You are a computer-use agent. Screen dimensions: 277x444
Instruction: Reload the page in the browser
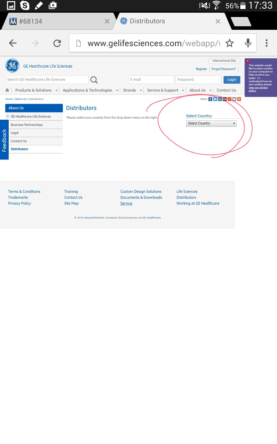57,43
